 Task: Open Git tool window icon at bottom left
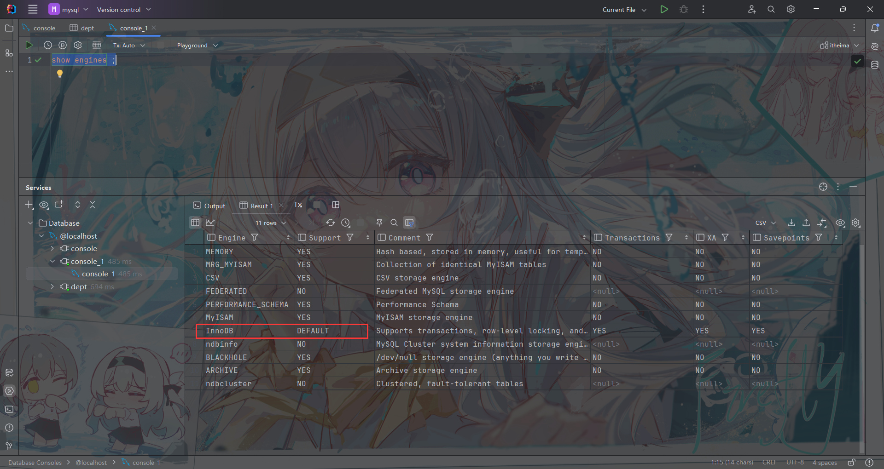(x=9, y=446)
